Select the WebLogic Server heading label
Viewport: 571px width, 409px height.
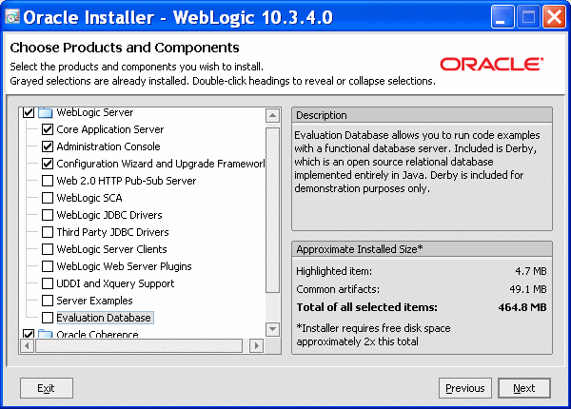(94, 112)
